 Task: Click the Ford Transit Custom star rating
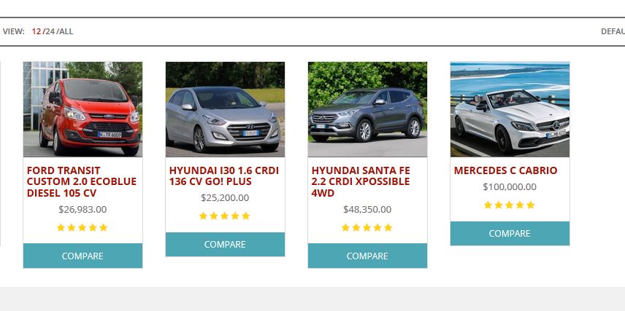tap(82, 227)
